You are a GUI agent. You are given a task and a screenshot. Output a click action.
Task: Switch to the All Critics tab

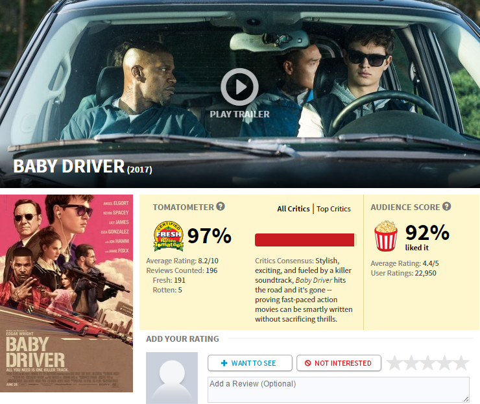click(x=293, y=209)
